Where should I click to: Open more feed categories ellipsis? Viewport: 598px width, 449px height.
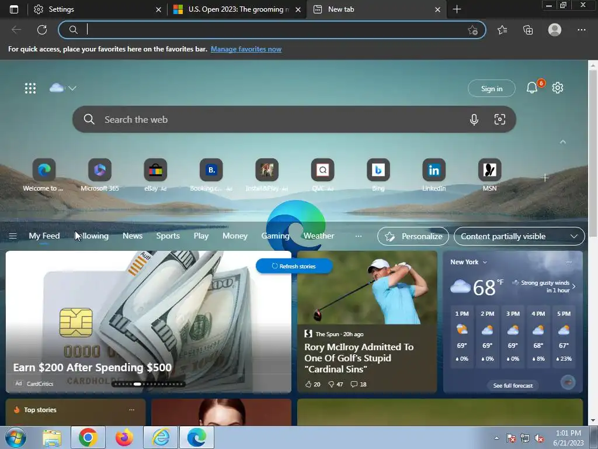click(x=359, y=236)
